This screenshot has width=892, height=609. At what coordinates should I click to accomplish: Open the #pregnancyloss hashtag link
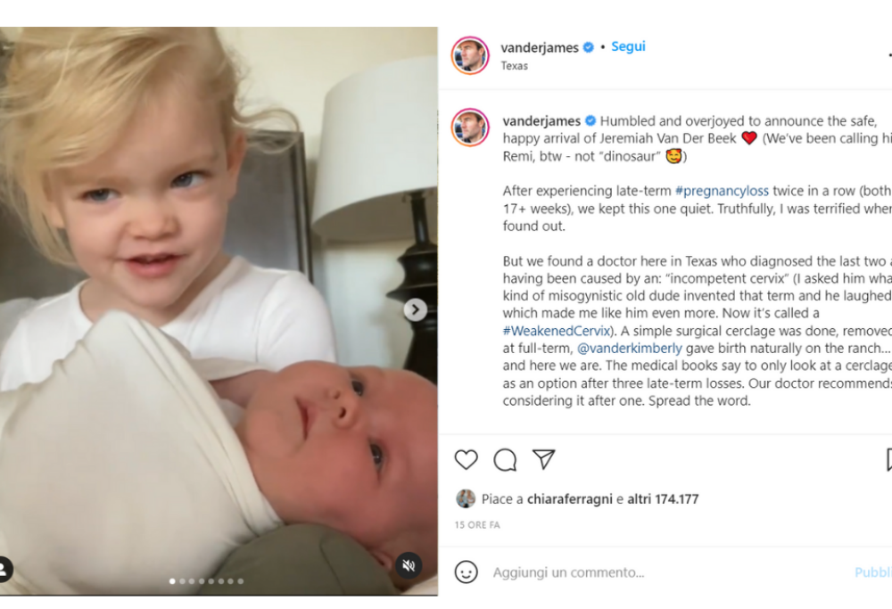point(722,191)
